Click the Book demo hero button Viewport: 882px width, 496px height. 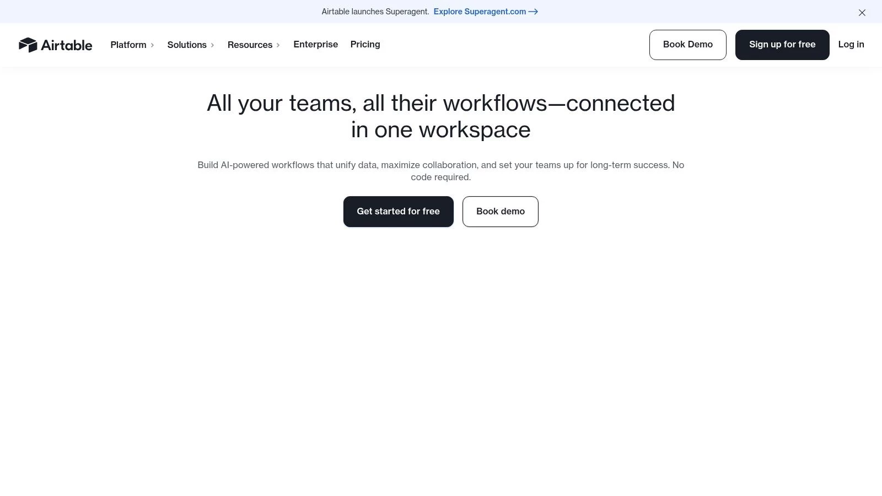click(x=500, y=211)
